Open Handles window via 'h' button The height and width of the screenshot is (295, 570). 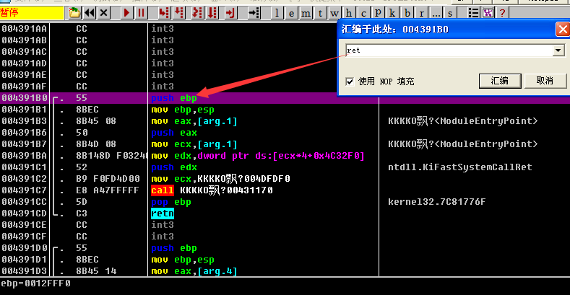349,13
